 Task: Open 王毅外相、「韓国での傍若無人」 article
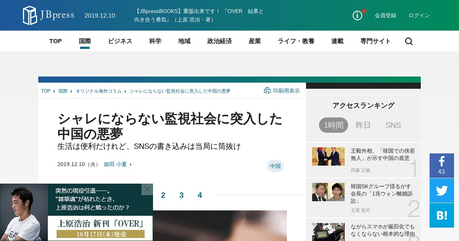383,154
